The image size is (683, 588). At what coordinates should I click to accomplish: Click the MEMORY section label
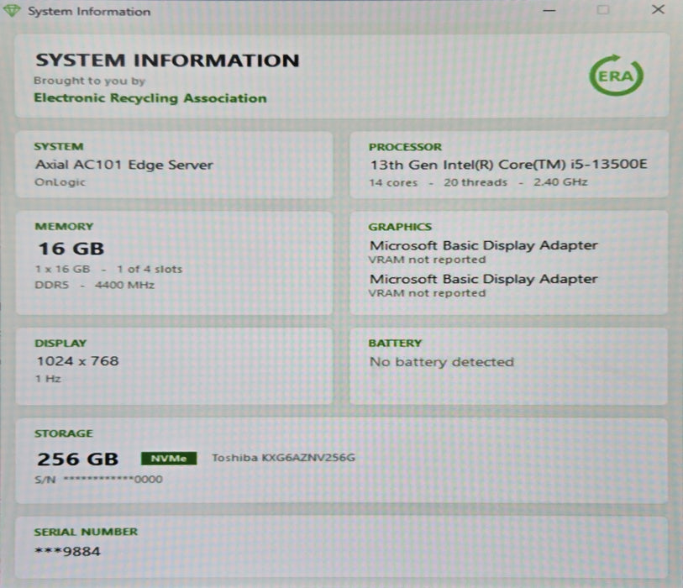64,227
